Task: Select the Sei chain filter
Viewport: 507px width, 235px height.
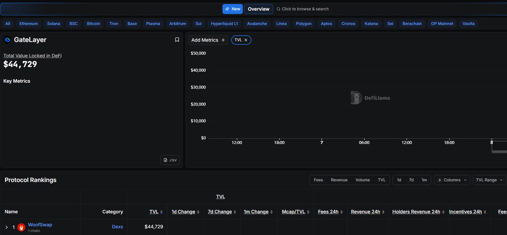Action: tap(390, 24)
